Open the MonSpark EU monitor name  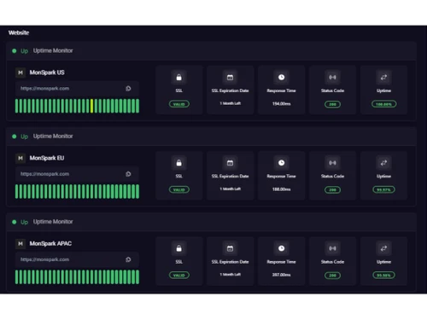[x=47, y=158]
